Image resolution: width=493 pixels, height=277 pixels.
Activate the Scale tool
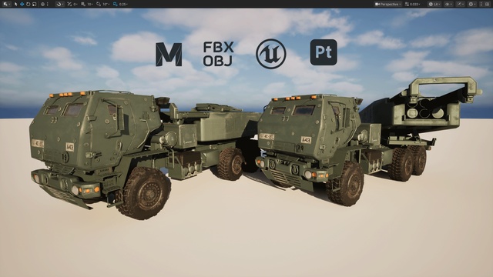click(34, 4)
